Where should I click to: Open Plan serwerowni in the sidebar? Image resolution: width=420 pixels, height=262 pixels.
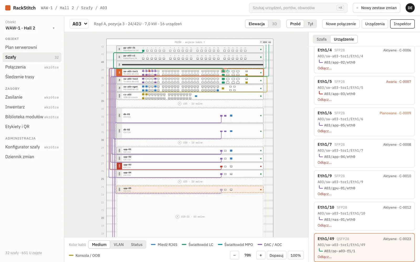tap(32, 47)
